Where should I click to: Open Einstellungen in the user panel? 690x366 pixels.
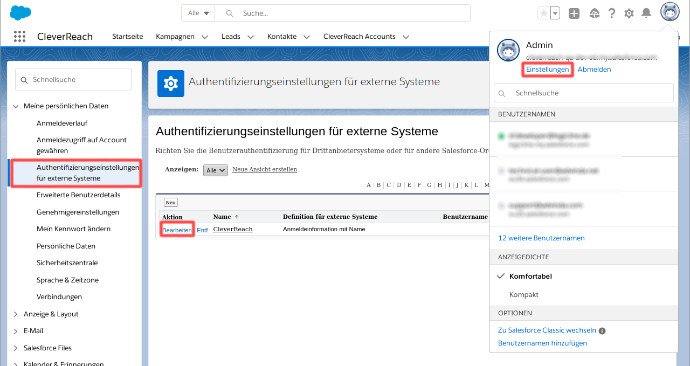pos(547,70)
